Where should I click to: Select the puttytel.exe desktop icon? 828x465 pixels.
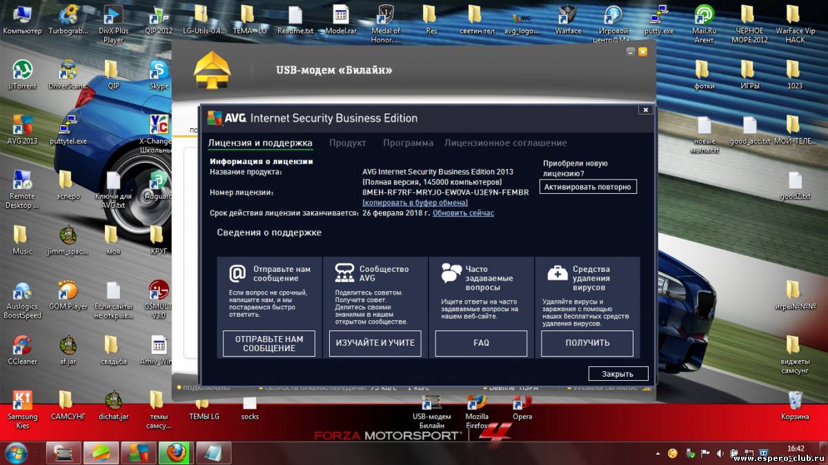68,129
